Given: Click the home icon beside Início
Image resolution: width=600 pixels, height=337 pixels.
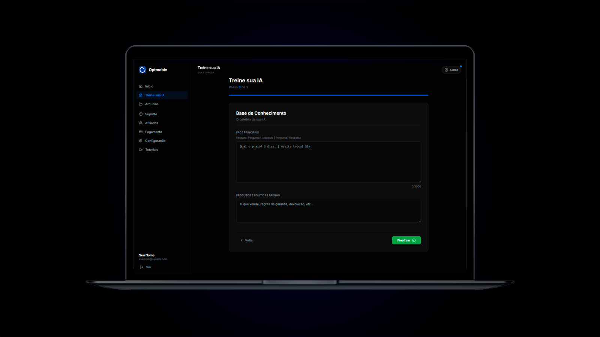Looking at the screenshot, I should click(x=141, y=86).
